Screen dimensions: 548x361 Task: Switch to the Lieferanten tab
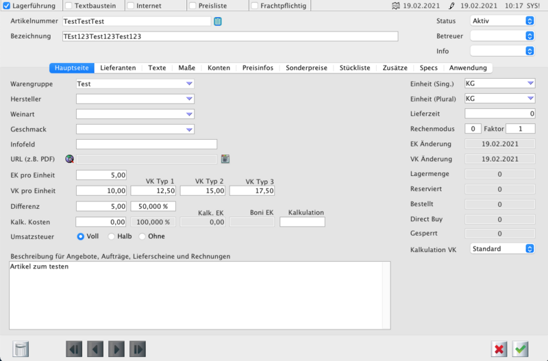(118, 68)
